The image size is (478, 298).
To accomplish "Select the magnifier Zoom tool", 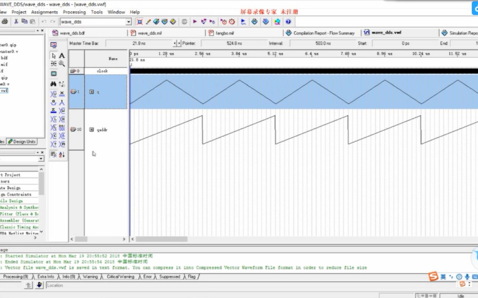I will pyautogui.click(x=62, y=64).
